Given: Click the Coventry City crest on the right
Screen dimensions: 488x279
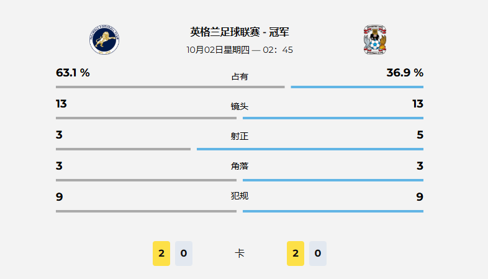Looking at the screenshot, I should point(376,39).
